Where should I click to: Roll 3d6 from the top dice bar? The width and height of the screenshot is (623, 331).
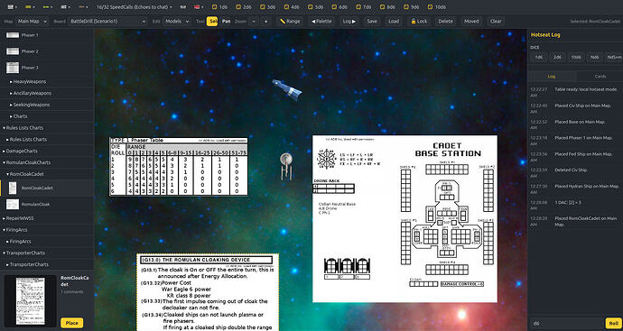(x=268, y=6)
